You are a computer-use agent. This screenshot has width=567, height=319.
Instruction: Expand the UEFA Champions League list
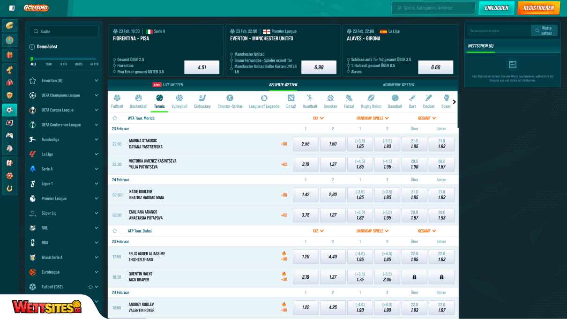(x=96, y=95)
